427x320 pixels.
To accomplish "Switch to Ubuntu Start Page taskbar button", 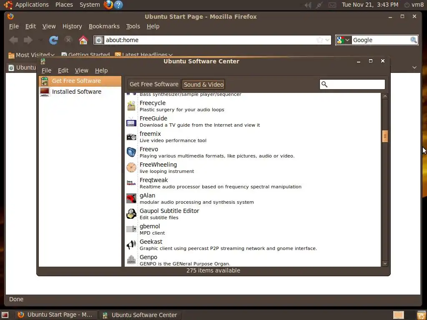I will [x=55, y=315].
